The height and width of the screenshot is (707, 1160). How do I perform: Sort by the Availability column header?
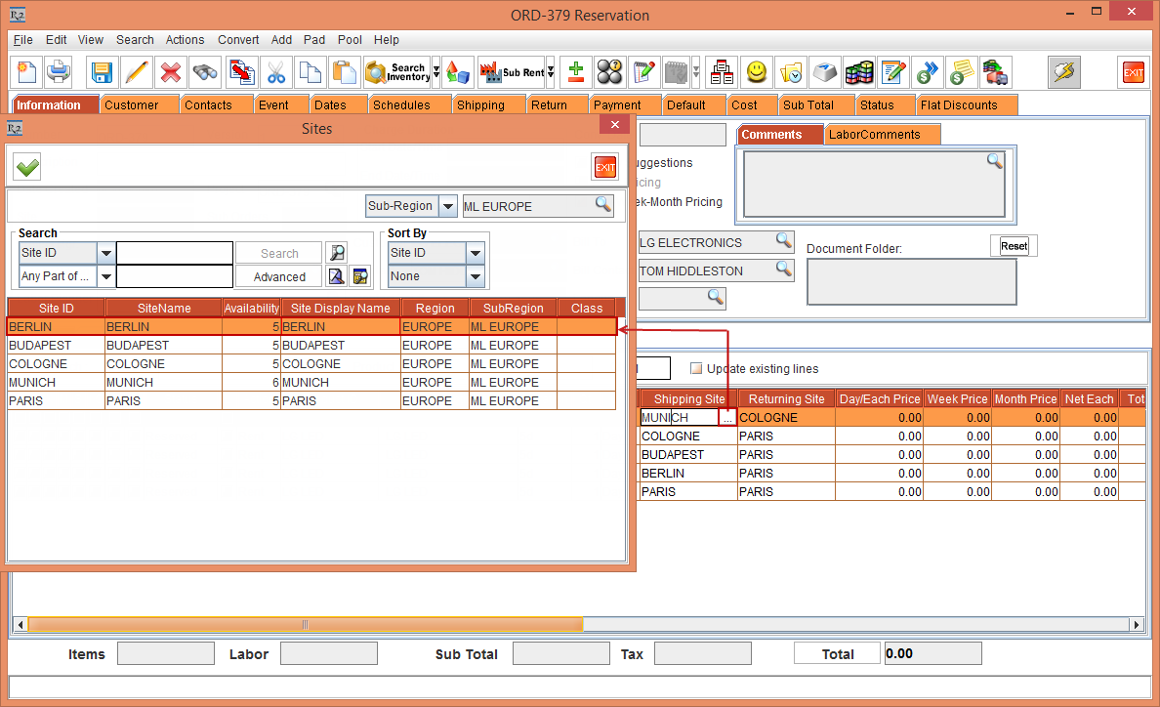tap(251, 309)
